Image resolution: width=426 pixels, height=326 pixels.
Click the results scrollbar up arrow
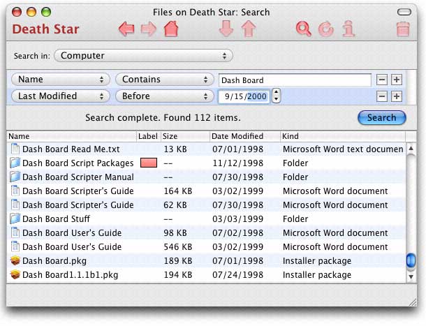coord(411,149)
